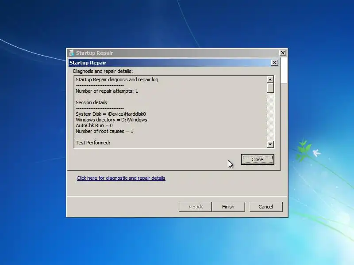Click the 'Diagnosis and repair details:' label
This screenshot has width=354, height=265.
pyautogui.click(x=103, y=71)
